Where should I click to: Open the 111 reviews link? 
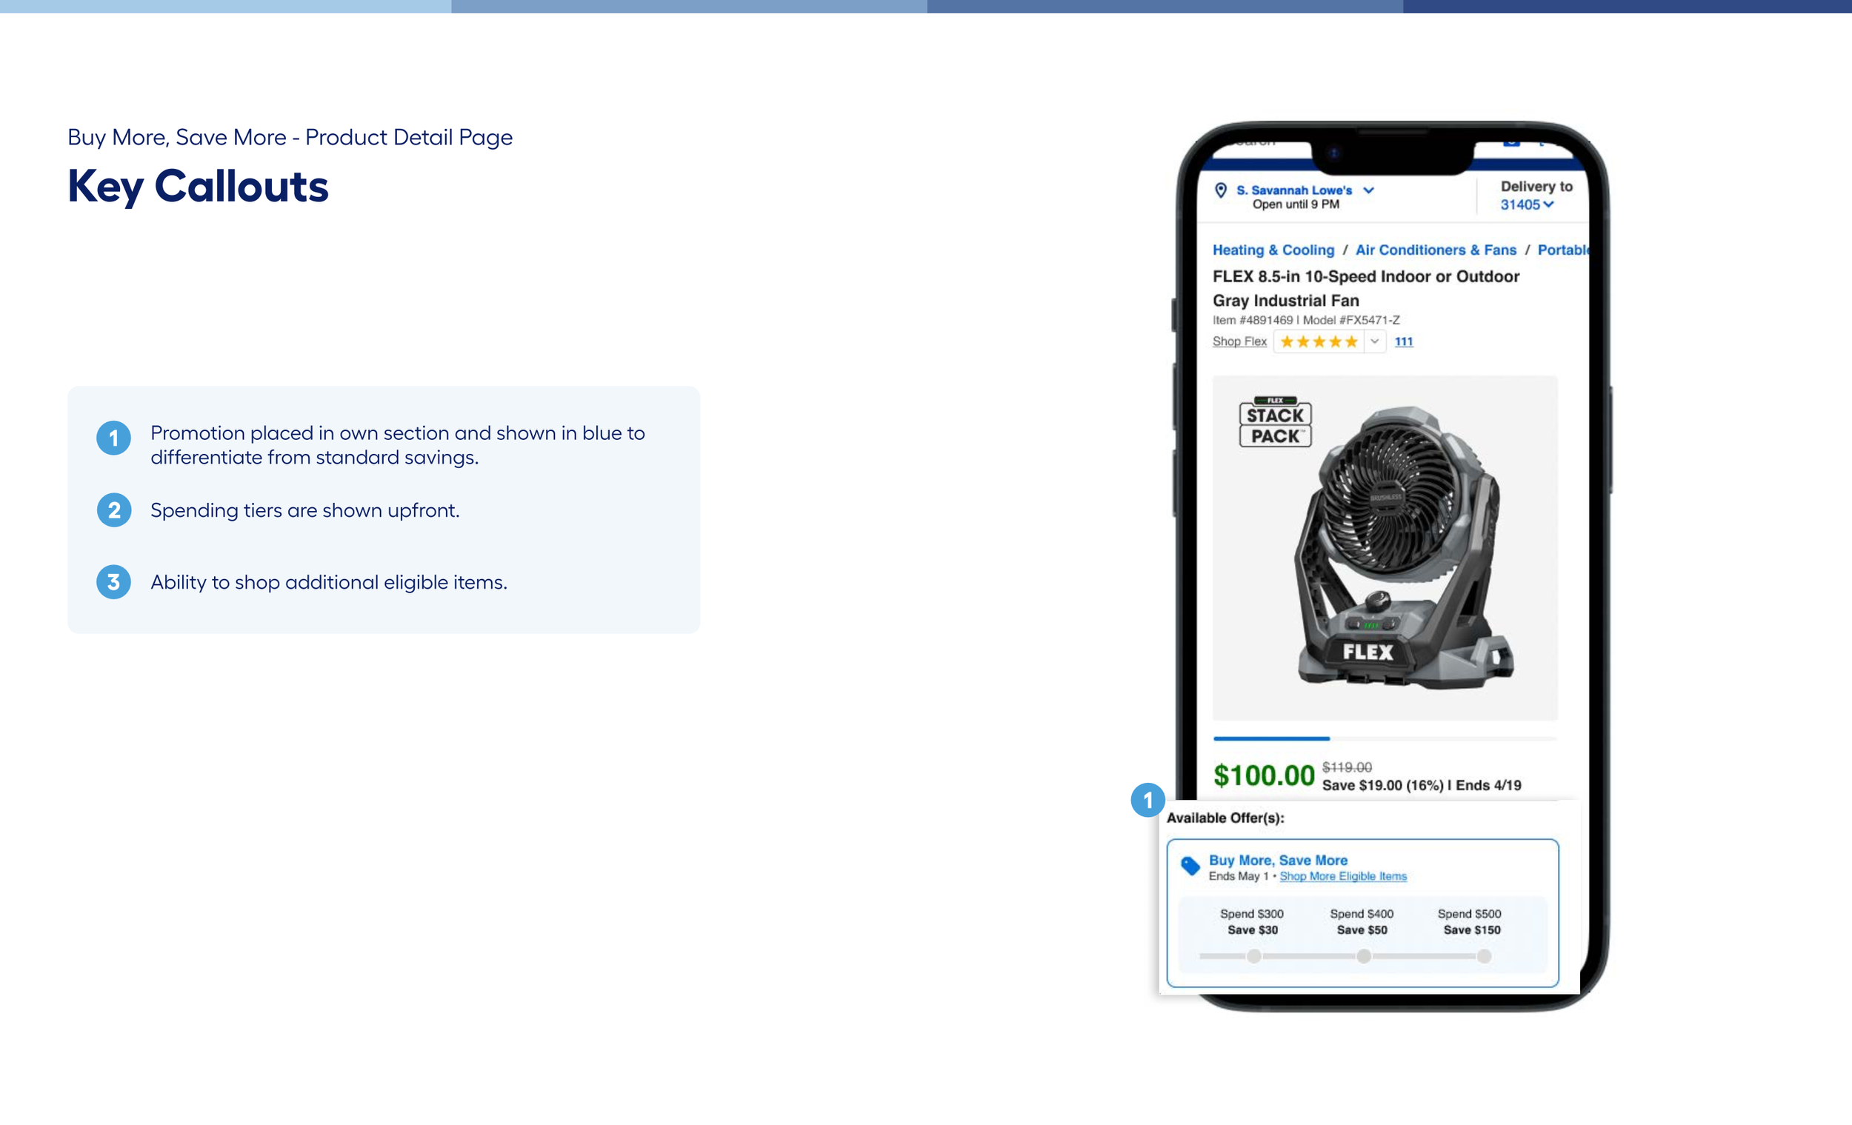point(1403,342)
